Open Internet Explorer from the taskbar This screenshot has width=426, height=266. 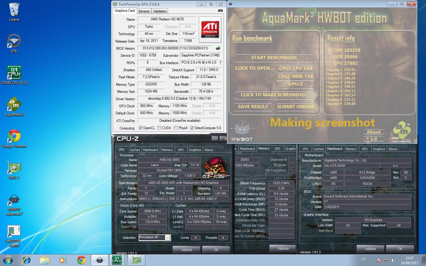coord(26,260)
